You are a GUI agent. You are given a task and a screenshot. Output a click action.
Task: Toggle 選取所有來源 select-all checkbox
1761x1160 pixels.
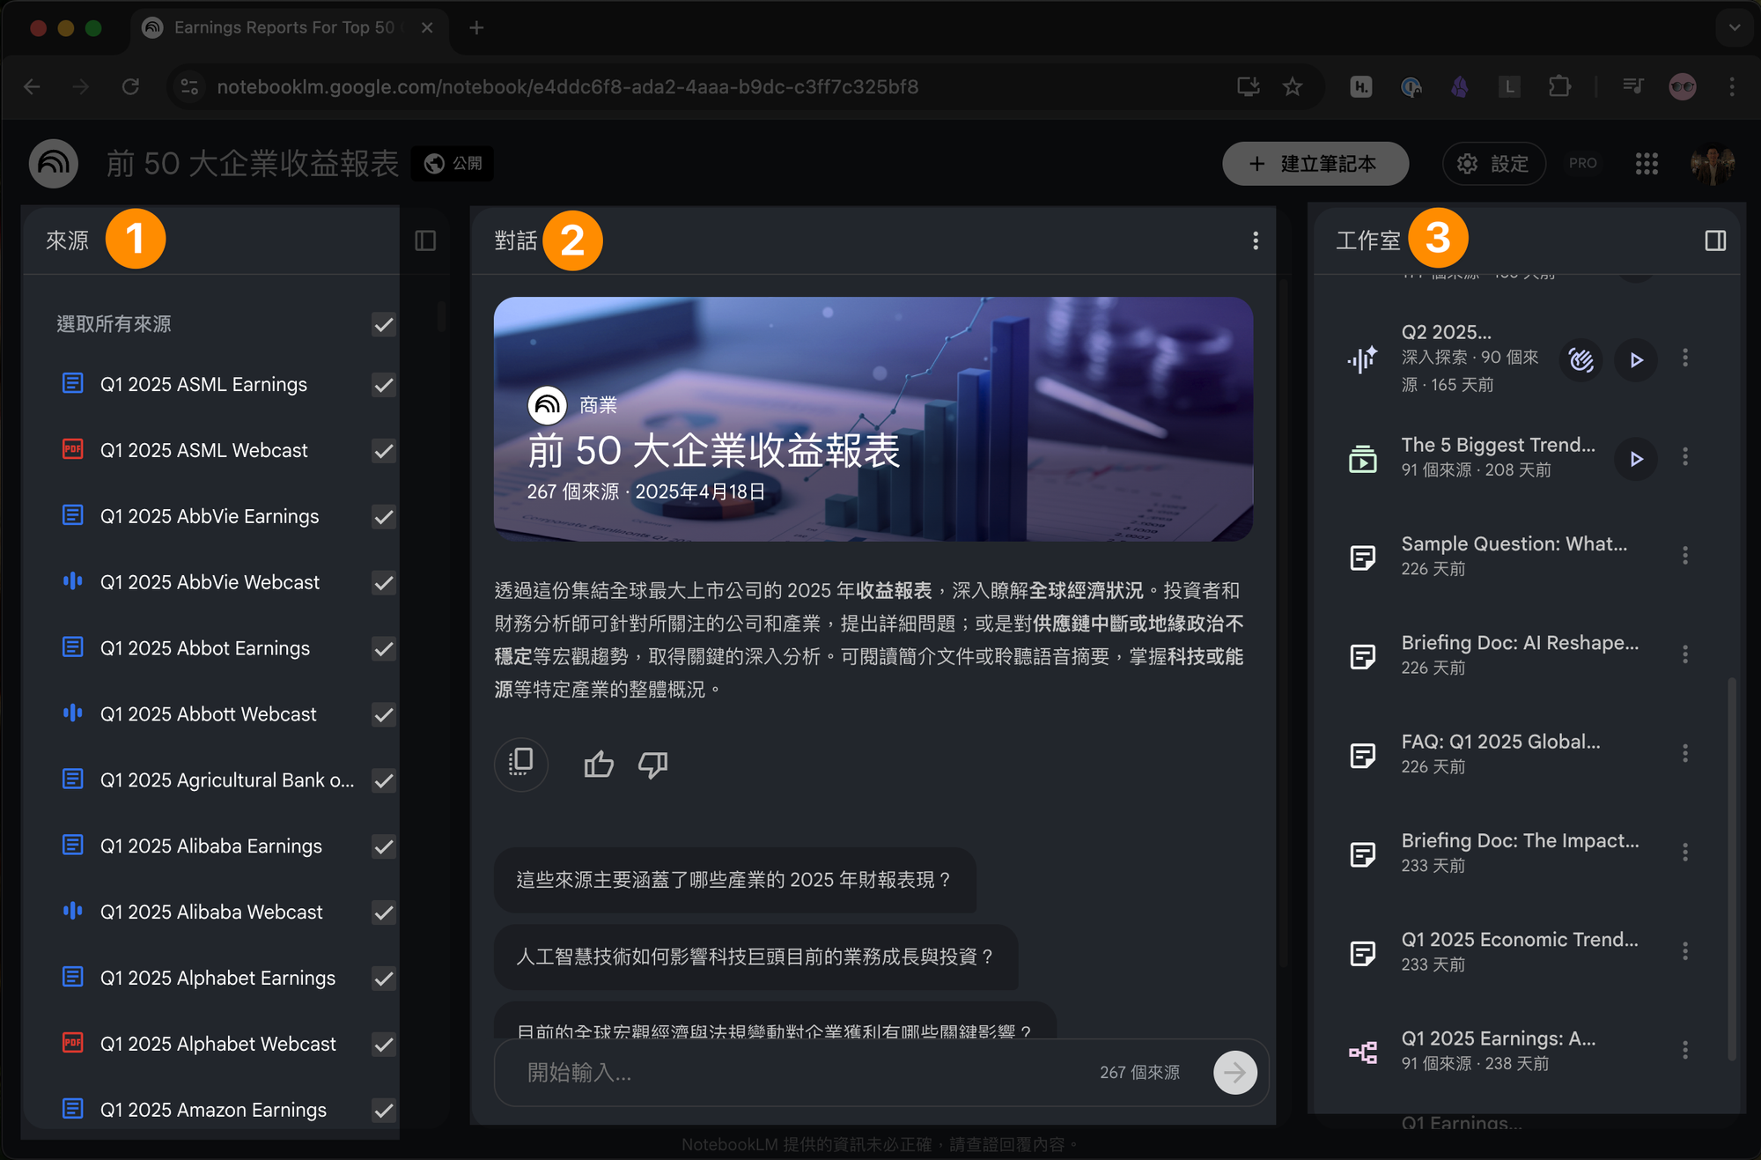pos(383,324)
